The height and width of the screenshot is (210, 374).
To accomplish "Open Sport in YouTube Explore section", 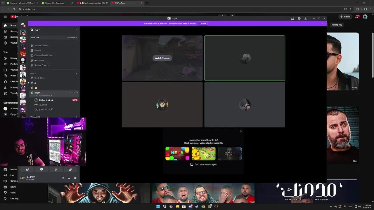I will click(x=10, y=193).
